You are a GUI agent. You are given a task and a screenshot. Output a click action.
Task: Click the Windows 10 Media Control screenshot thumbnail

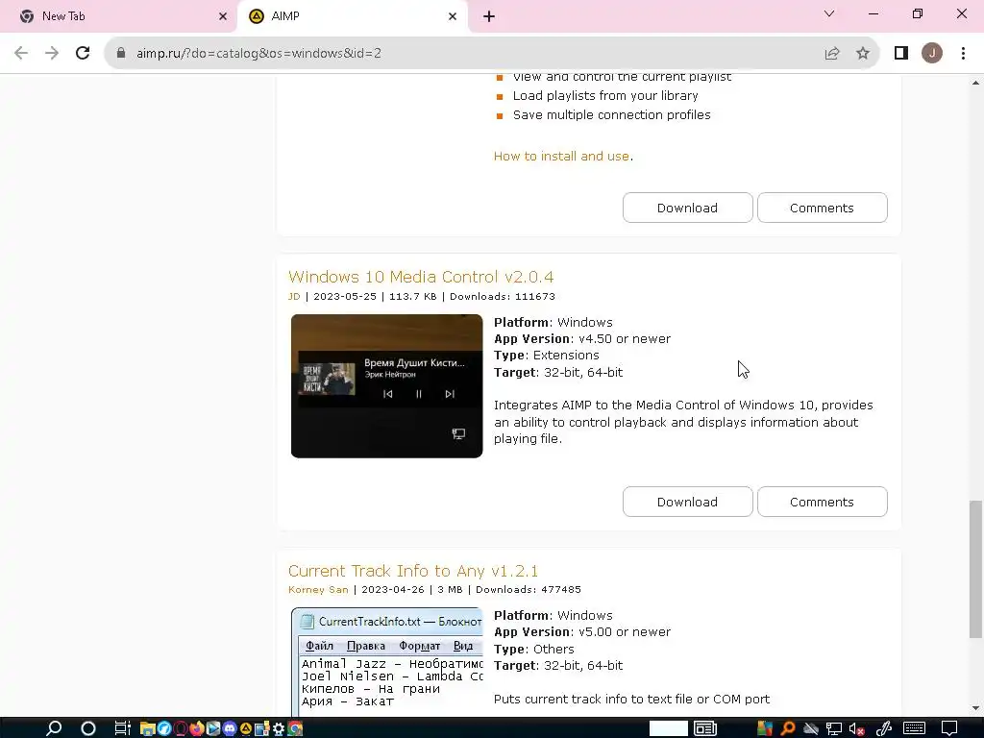(386, 386)
